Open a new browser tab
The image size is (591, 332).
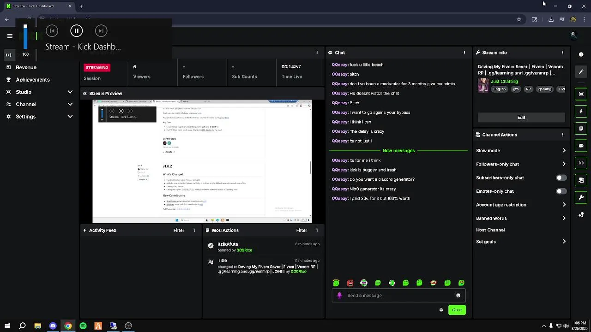point(81,6)
